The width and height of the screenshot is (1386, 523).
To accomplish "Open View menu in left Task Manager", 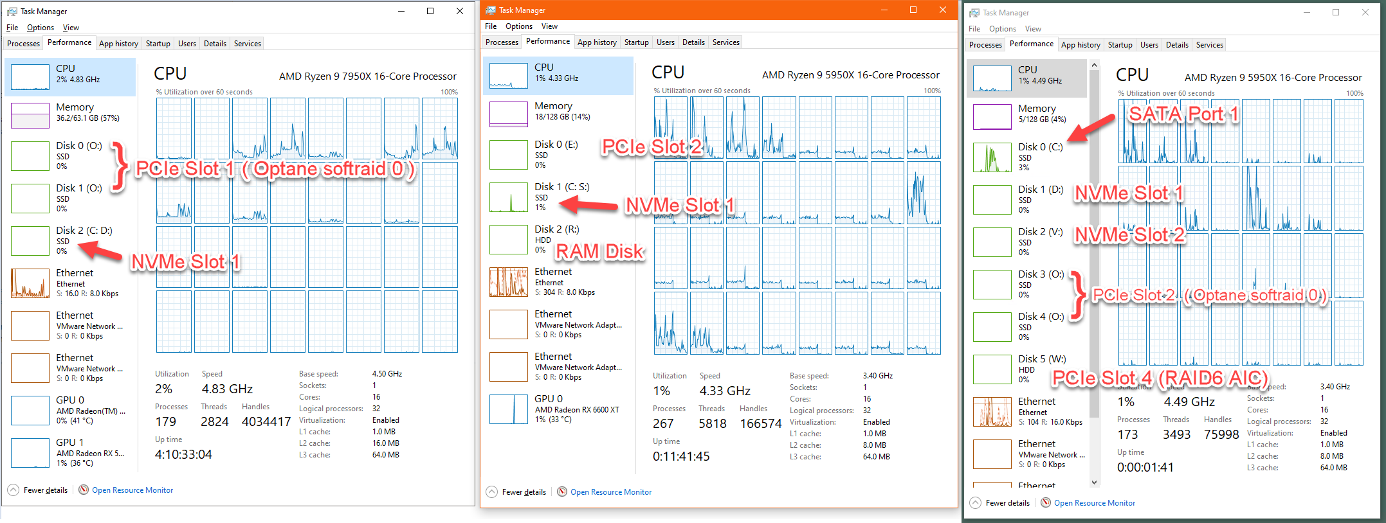I will point(71,28).
